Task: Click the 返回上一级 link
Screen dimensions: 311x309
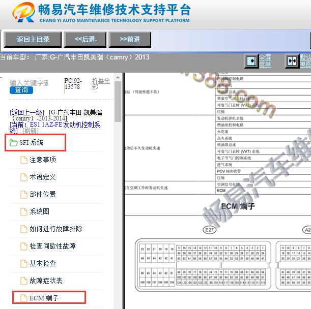Action: pos(27,112)
